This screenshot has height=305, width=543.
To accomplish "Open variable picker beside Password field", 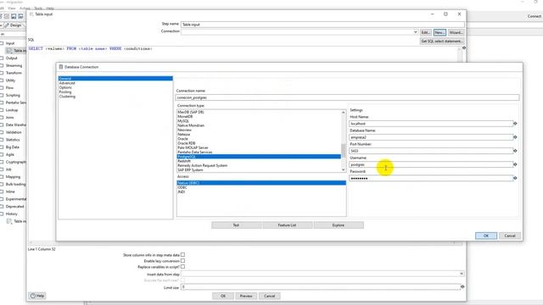I will click(515, 178).
